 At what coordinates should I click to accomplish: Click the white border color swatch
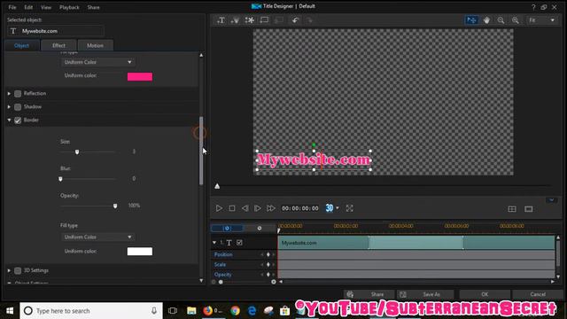coord(140,252)
